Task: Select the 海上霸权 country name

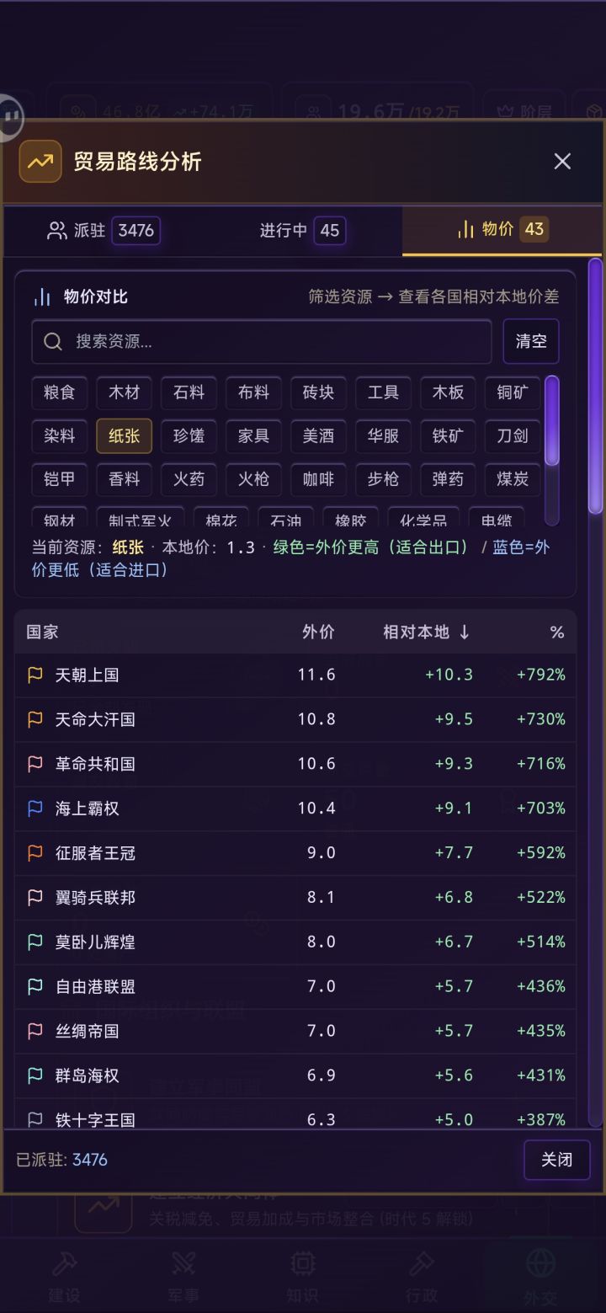Action: coord(88,809)
